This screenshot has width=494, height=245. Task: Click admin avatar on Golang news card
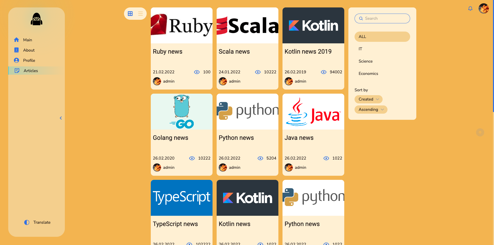coord(157,168)
